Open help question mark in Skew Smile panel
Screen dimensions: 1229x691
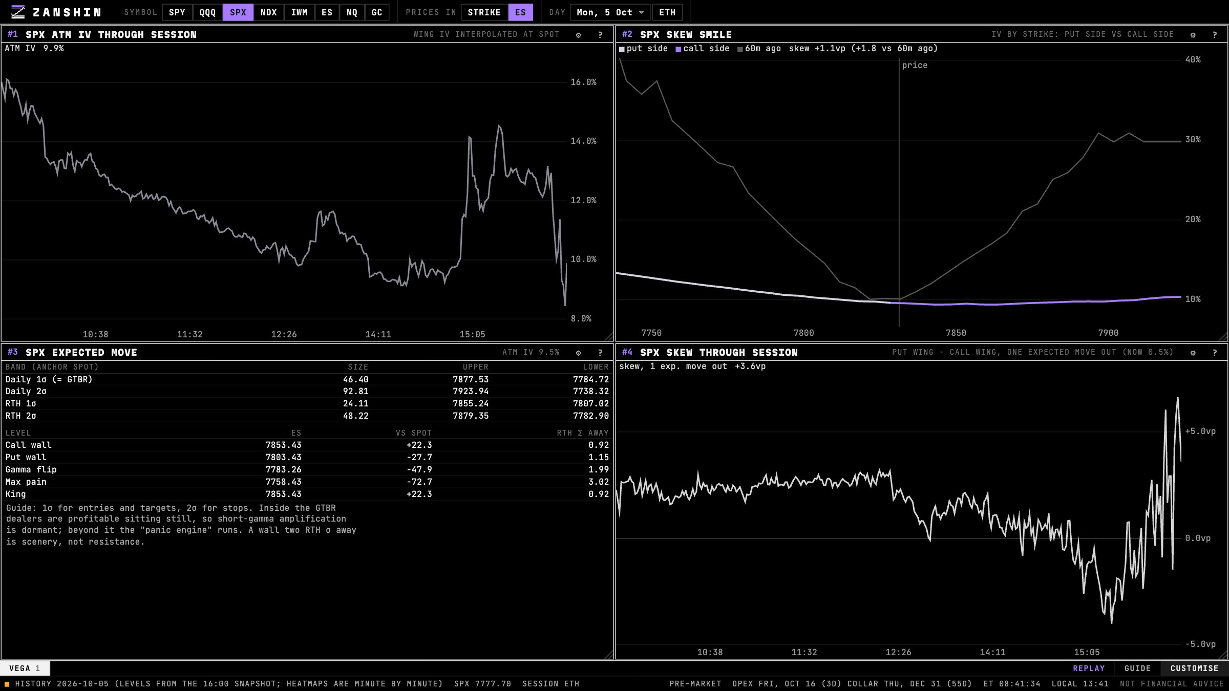coord(1215,35)
